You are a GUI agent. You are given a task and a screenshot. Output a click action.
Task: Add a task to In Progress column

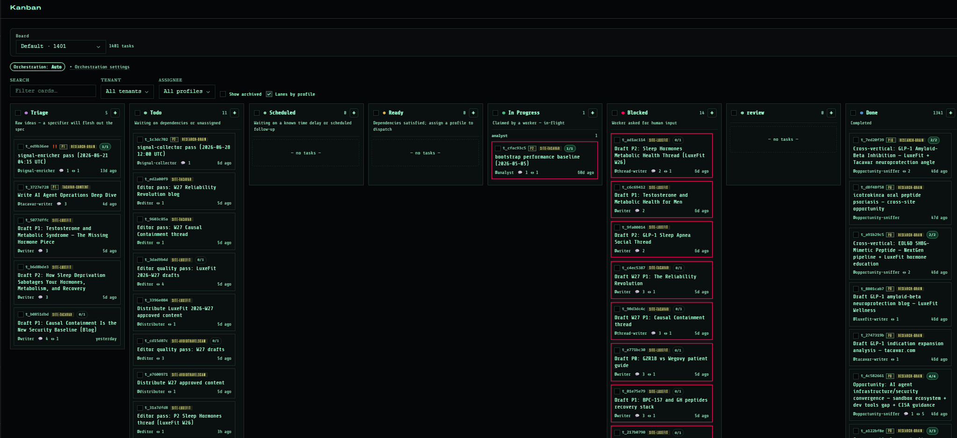tap(593, 113)
